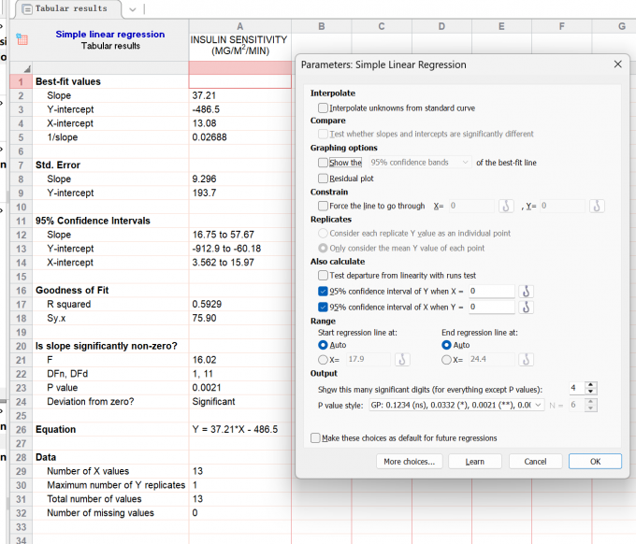This screenshot has height=544, width=636.
Task: Click P value cell 0.0021
Action: [239, 388]
